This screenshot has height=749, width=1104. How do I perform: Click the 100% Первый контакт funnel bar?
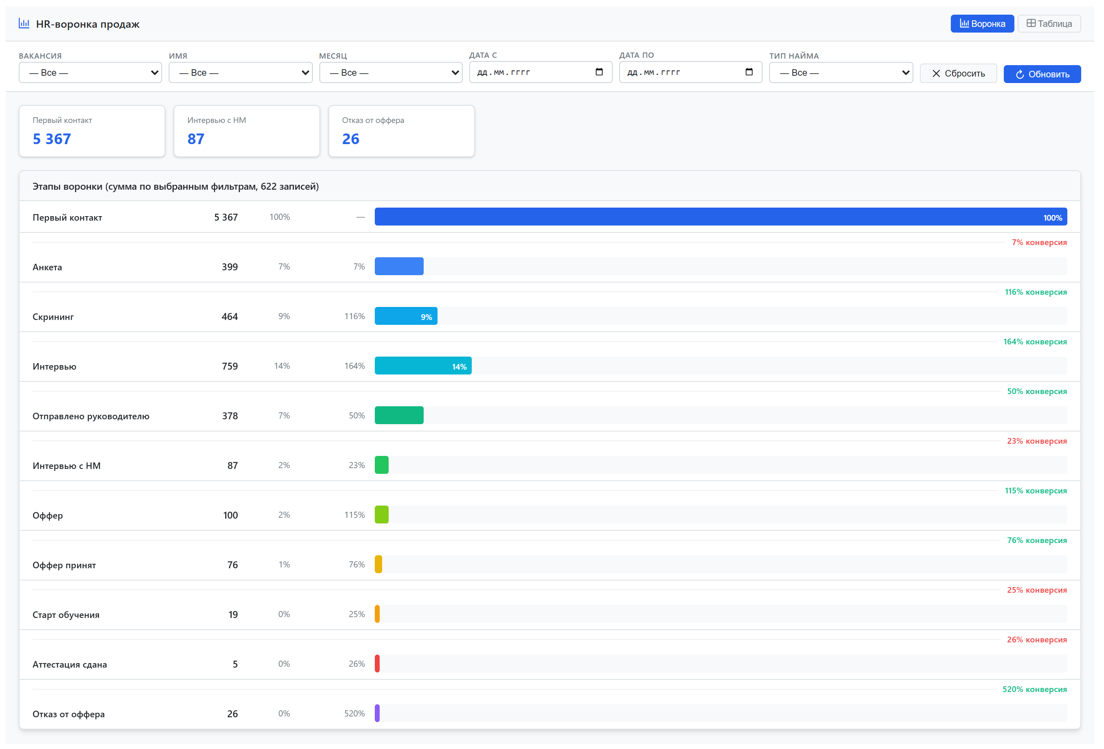[721, 217]
